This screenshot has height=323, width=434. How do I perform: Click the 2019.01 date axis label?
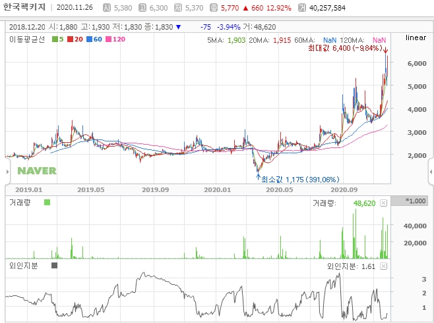[29, 190]
